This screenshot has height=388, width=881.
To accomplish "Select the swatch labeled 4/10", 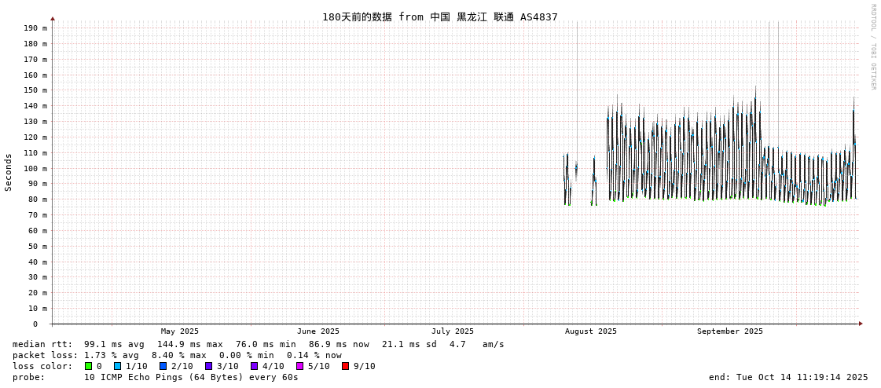I will [255, 366].
